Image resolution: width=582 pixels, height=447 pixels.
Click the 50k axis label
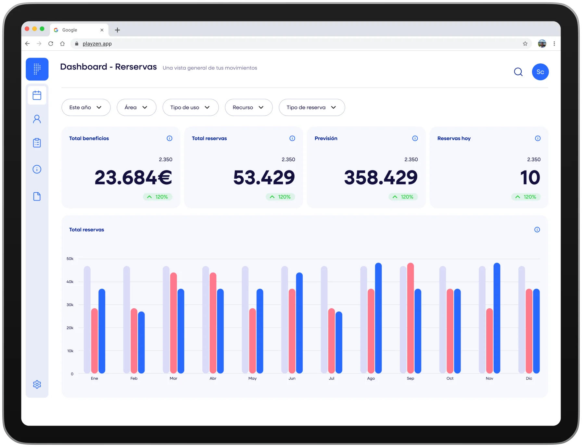[70, 259]
